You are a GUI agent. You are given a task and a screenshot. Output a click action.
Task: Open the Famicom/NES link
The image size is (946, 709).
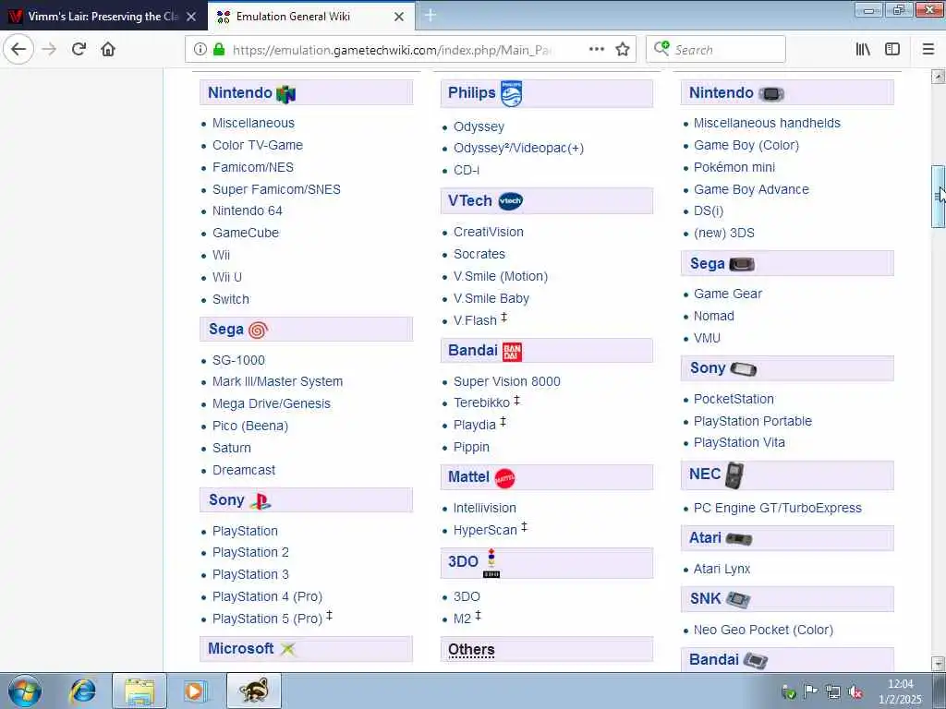click(x=253, y=167)
